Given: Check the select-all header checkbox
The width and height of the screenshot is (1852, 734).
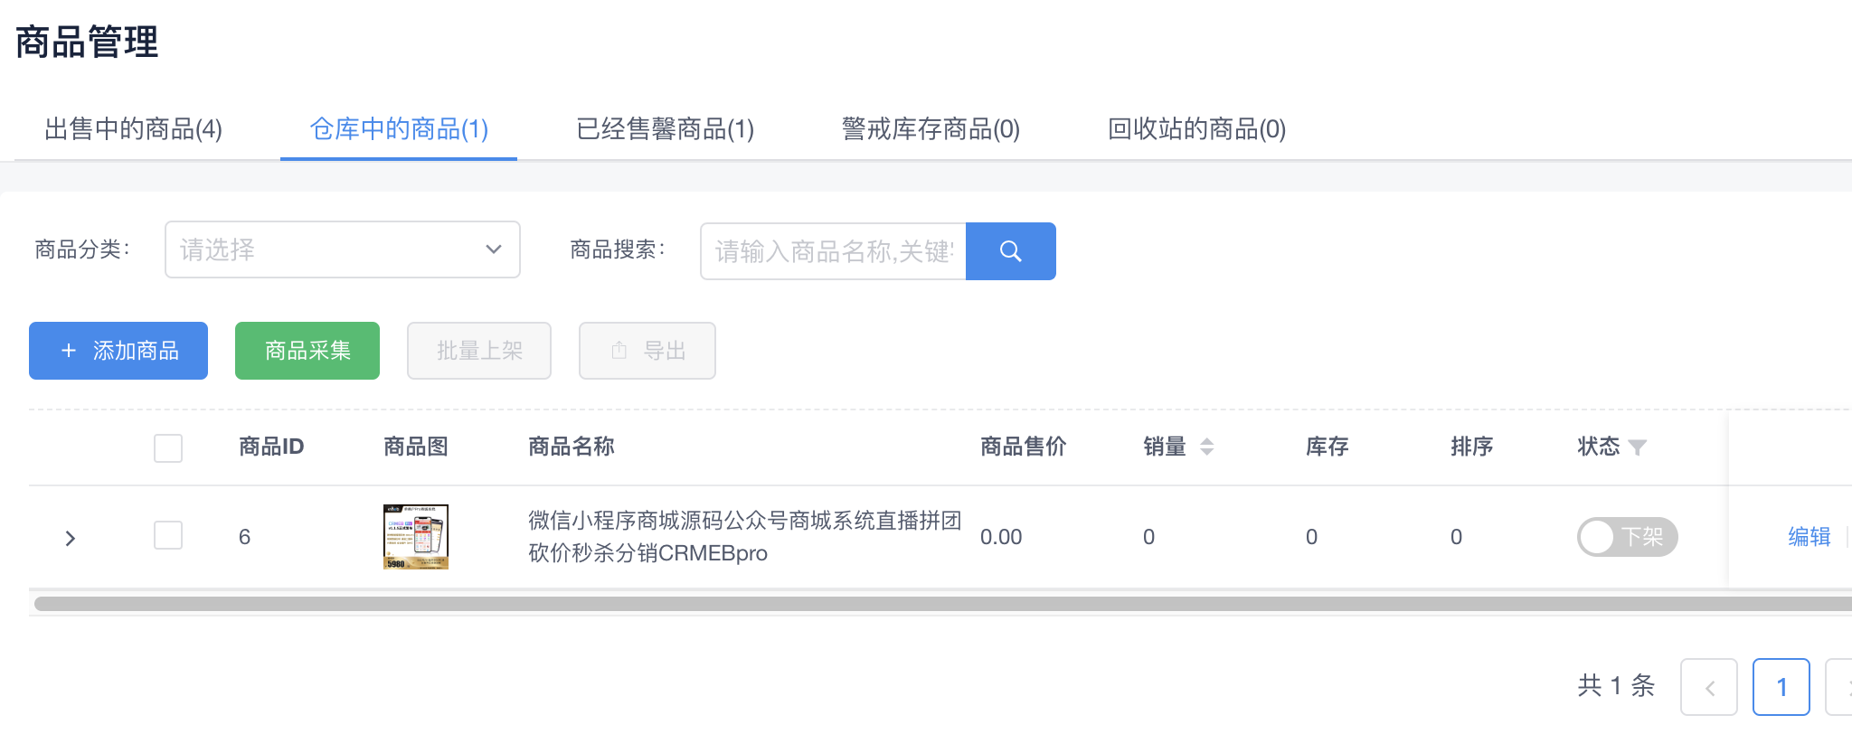Looking at the screenshot, I should pos(168,447).
